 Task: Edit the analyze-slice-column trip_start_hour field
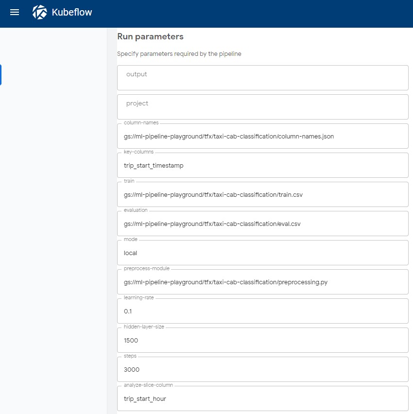pos(263,398)
